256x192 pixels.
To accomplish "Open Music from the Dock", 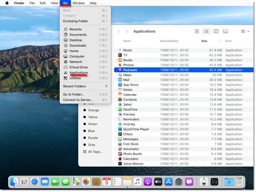I will (137, 182).
